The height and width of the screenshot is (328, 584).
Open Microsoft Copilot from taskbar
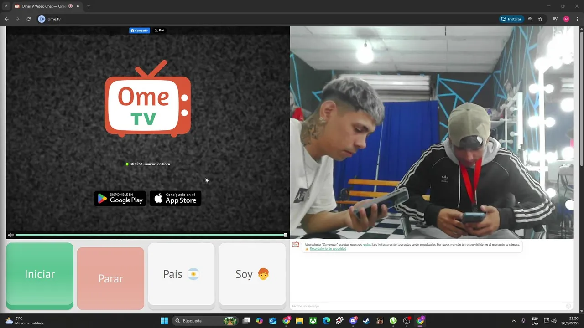tap(260, 321)
